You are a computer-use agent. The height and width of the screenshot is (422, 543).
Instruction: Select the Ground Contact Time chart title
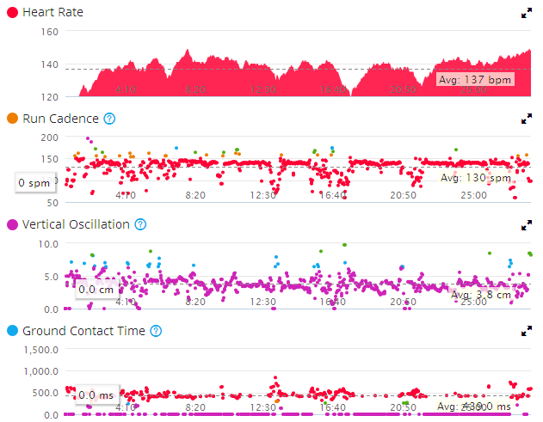(x=83, y=331)
